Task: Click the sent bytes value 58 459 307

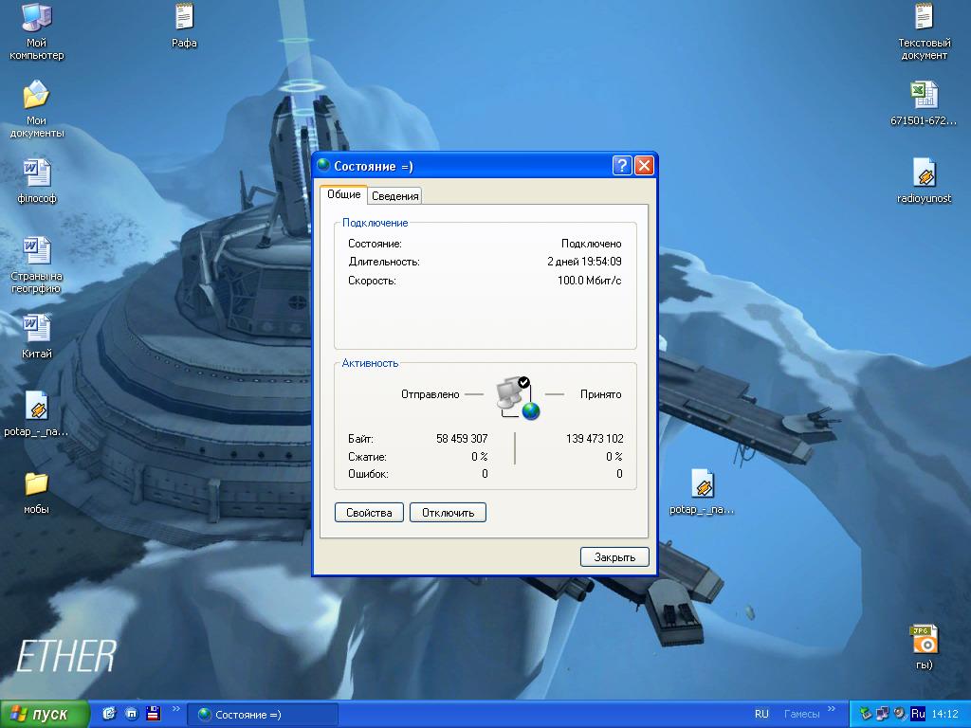Action: point(462,438)
